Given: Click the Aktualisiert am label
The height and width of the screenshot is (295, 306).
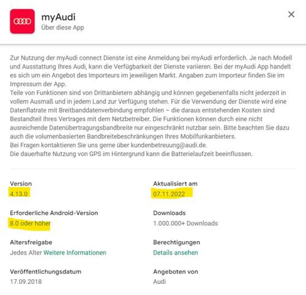Looking at the screenshot, I should pos(175,184).
